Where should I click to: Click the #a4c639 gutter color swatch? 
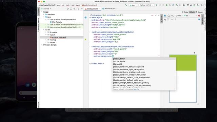(85, 39)
